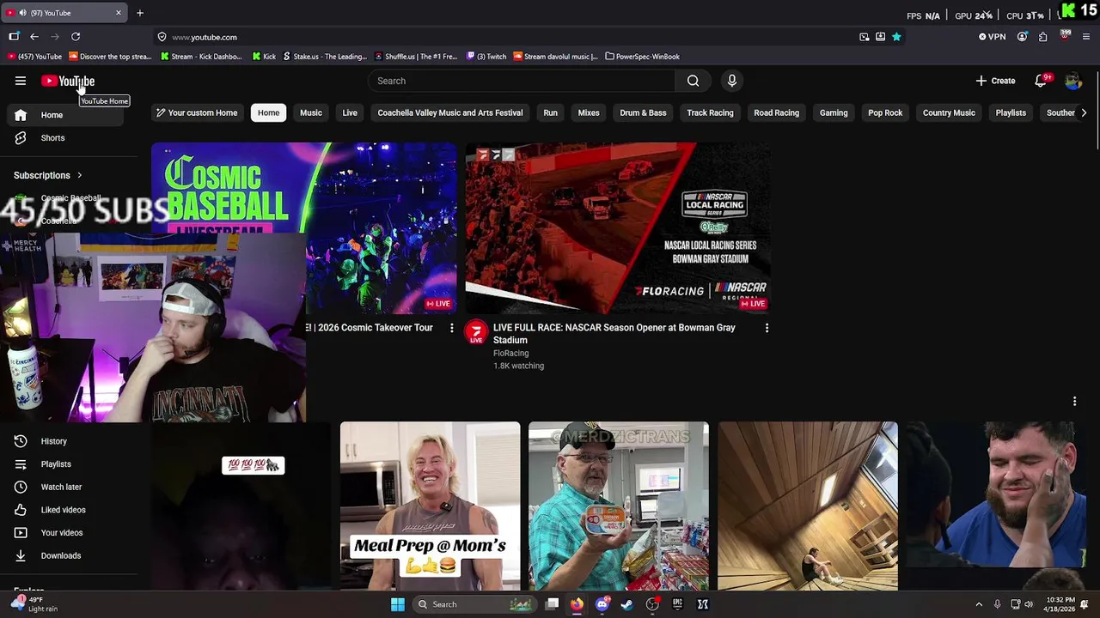Open the Shorts shelf three-dot menu
1100x618 pixels.
point(1074,401)
